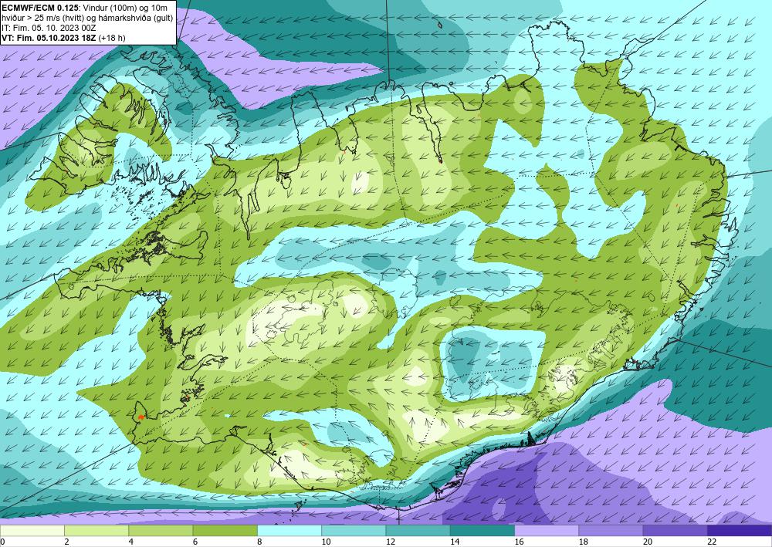Screen dimensions: 772x547
Task: Click the 16–18 m/s light purple legend swatch
Action: click(547, 531)
